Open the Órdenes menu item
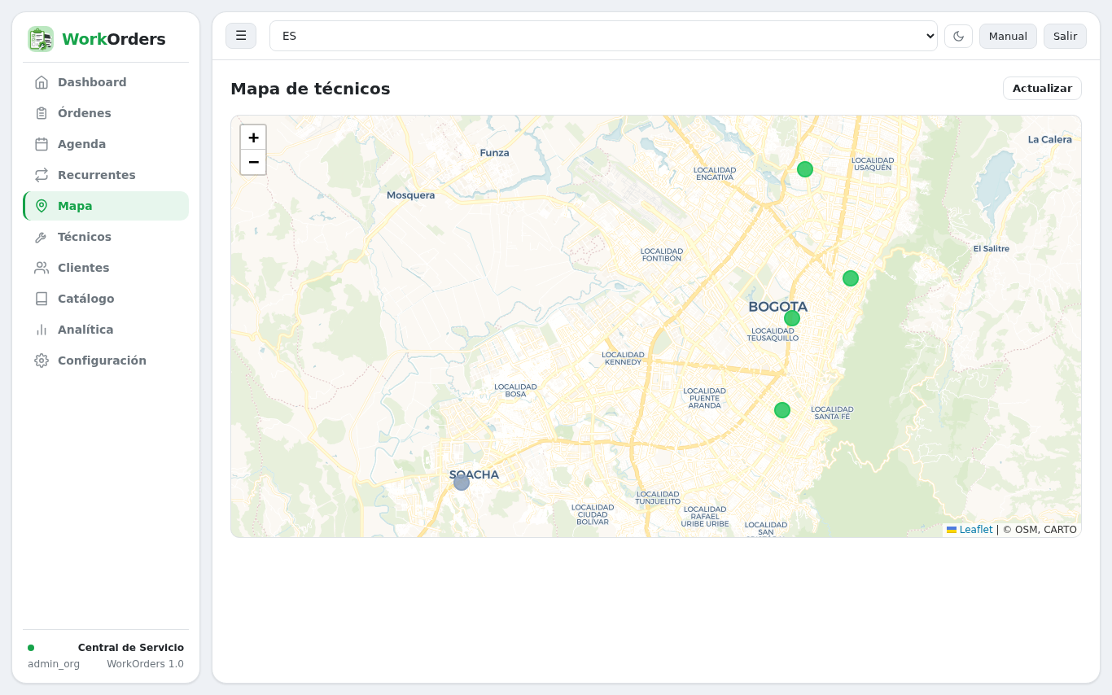 coord(106,113)
